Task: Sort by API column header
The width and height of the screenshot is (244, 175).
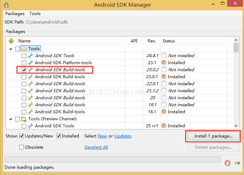Action: tap(134, 41)
